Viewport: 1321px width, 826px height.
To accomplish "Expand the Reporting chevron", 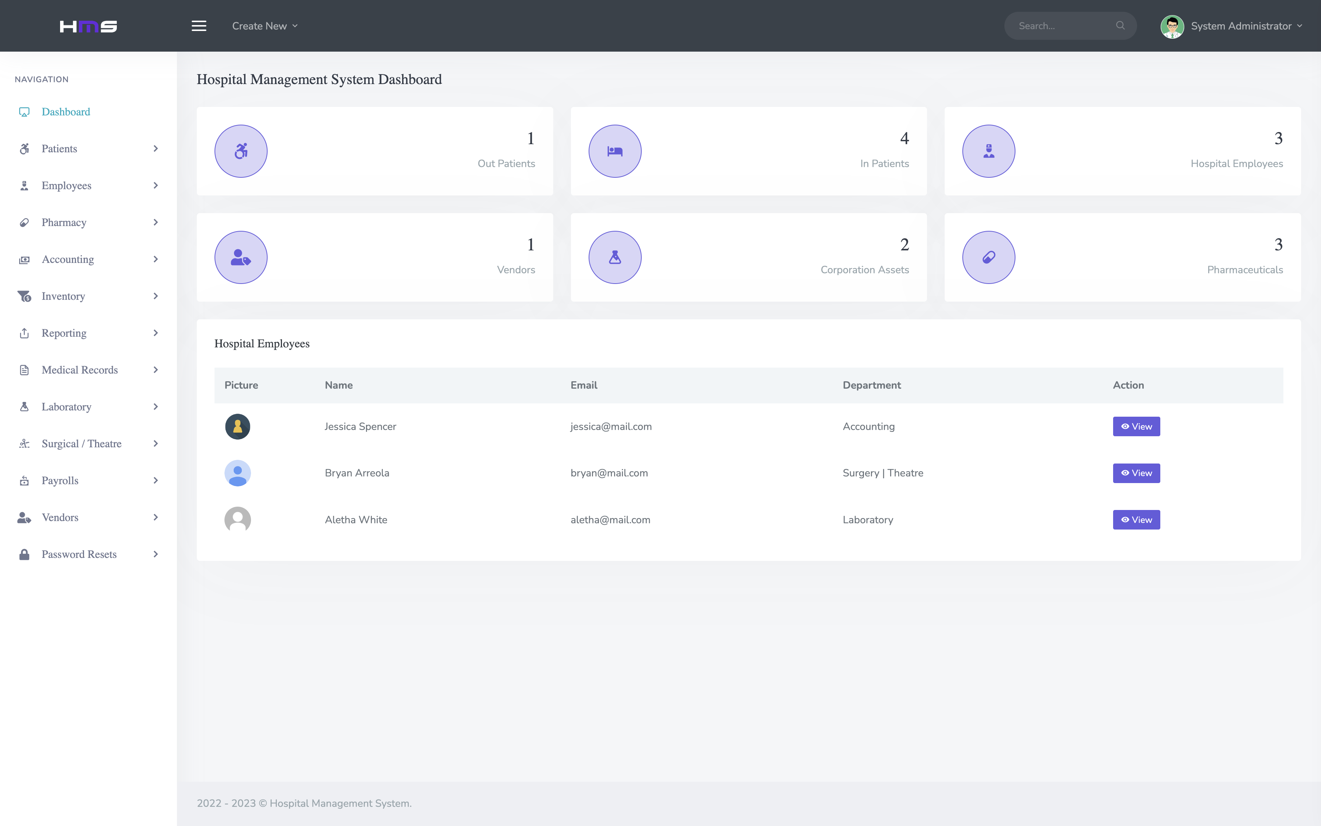I will coord(156,333).
